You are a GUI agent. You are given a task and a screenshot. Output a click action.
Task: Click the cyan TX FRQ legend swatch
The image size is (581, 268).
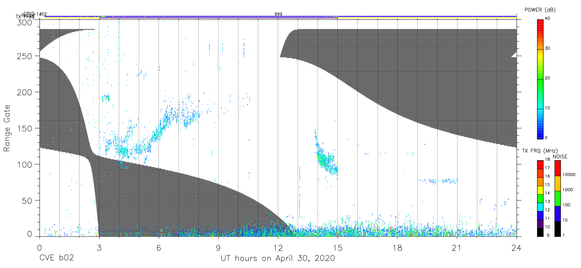point(540,206)
